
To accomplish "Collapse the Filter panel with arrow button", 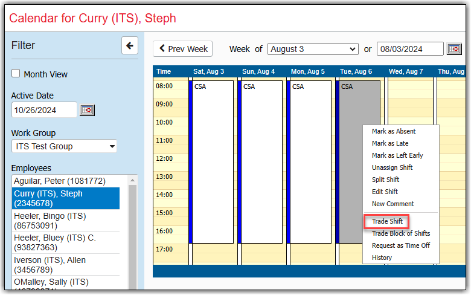I will coord(130,45).
